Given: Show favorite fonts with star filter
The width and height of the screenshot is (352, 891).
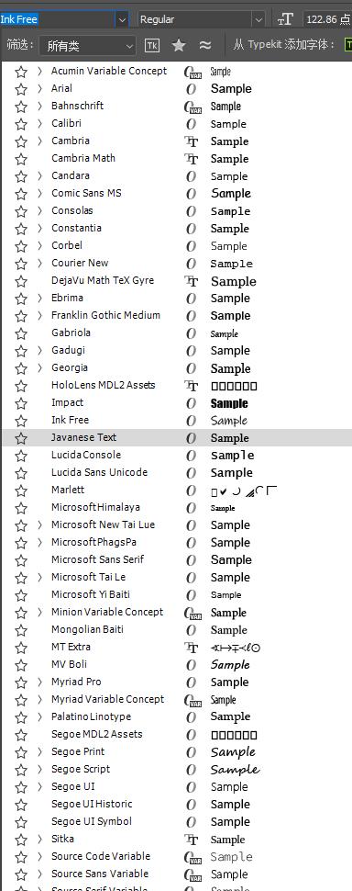Looking at the screenshot, I should [179, 45].
